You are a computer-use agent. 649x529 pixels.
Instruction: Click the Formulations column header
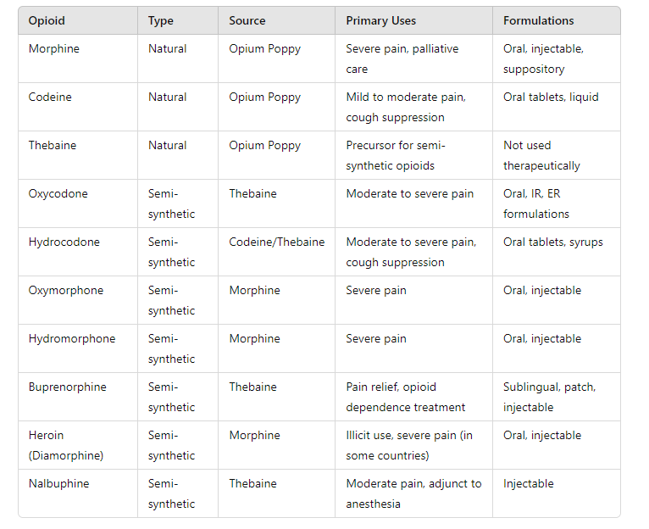click(x=538, y=20)
